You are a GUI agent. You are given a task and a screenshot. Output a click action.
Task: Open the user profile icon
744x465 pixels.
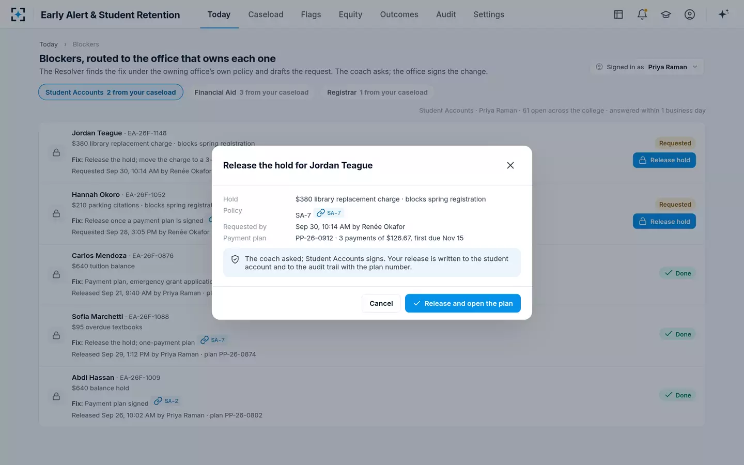click(690, 14)
